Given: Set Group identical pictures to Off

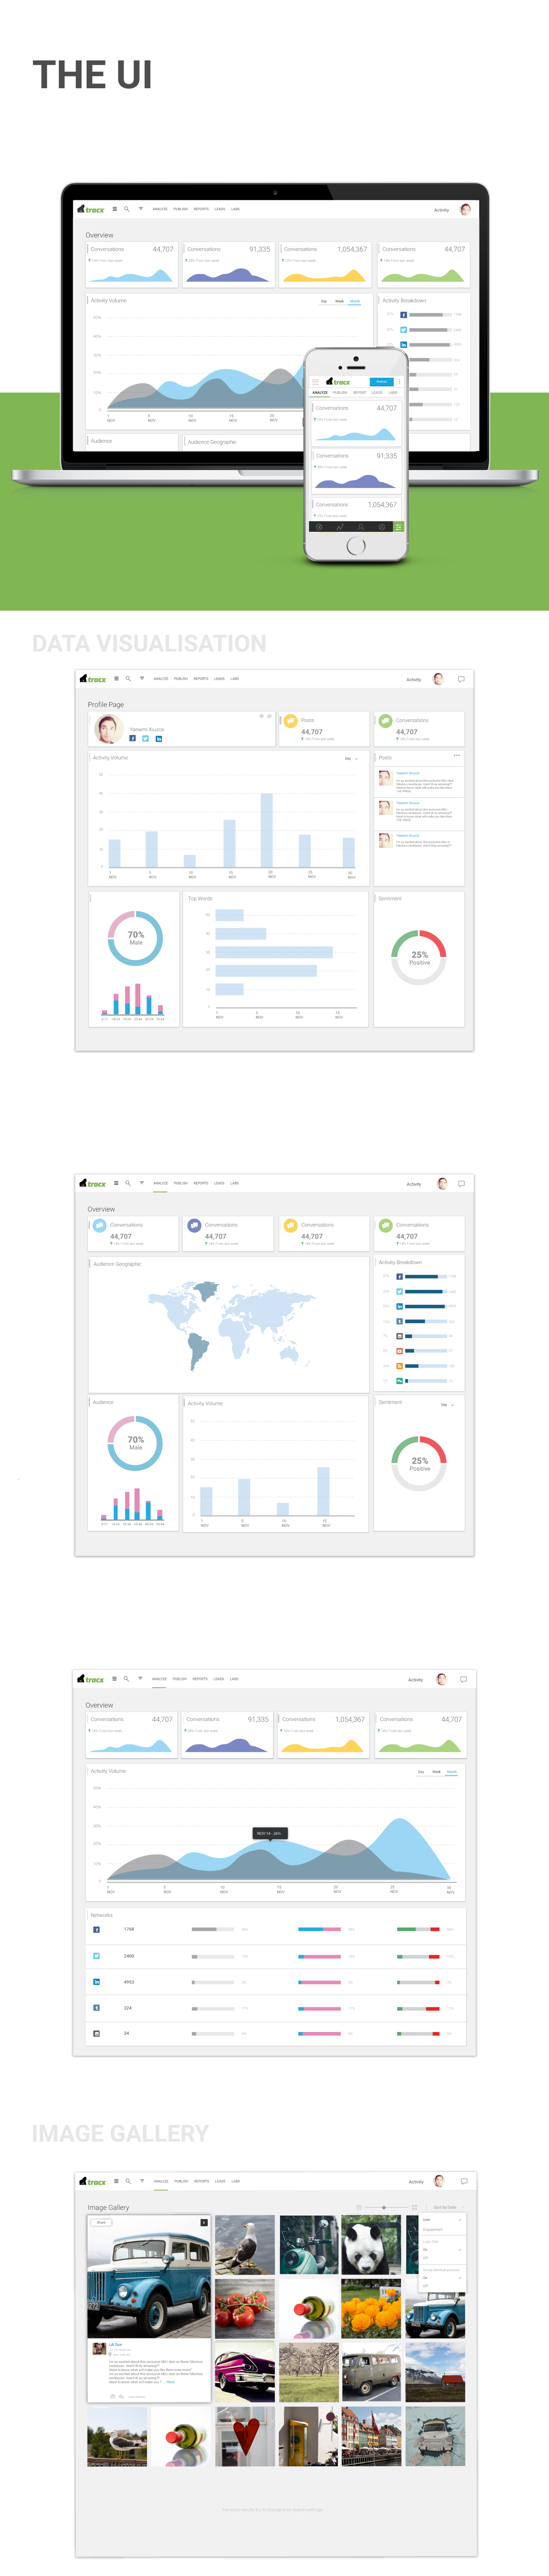Looking at the screenshot, I should [425, 2286].
